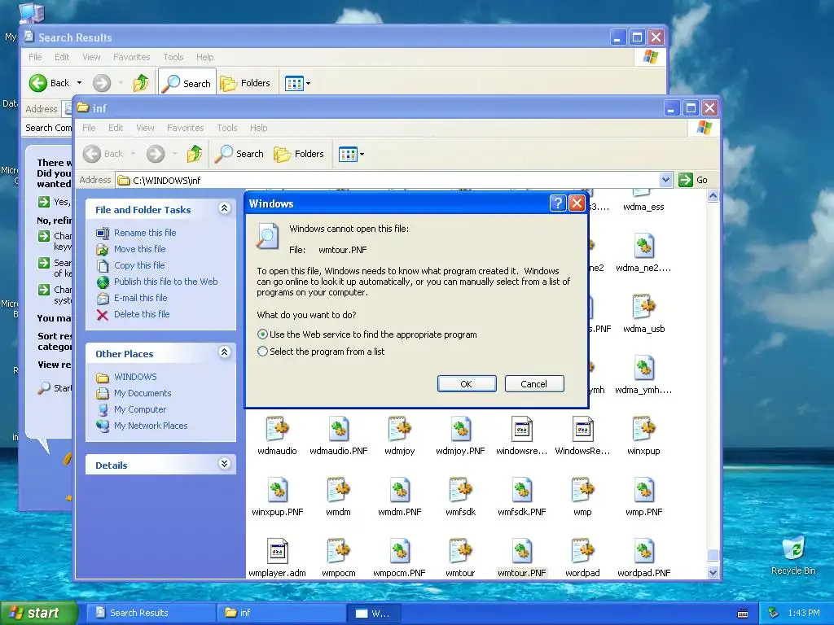Select the wordpad file icon

(582, 551)
